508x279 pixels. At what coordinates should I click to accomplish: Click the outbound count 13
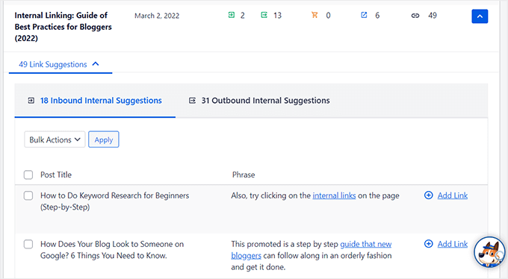coord(277,15)
